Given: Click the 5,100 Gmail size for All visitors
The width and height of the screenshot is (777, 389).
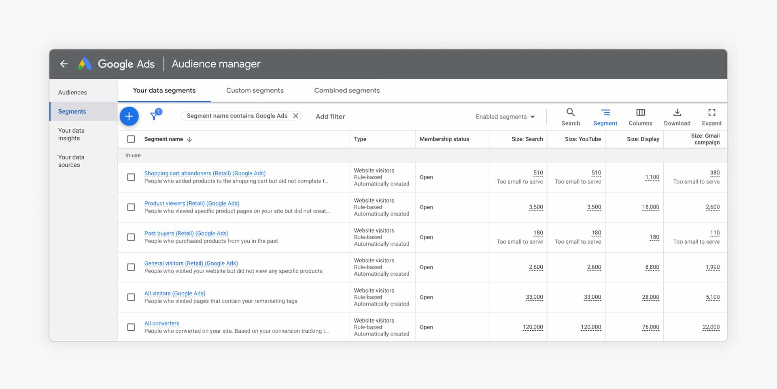Looking at the screenshot, I should [713, 297].
